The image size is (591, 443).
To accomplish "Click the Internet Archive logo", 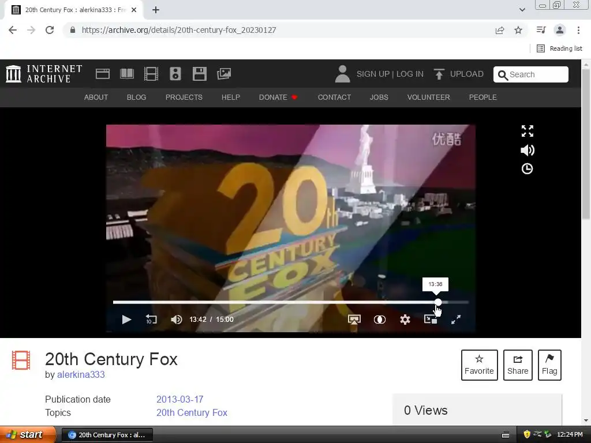I will (44, 74).
